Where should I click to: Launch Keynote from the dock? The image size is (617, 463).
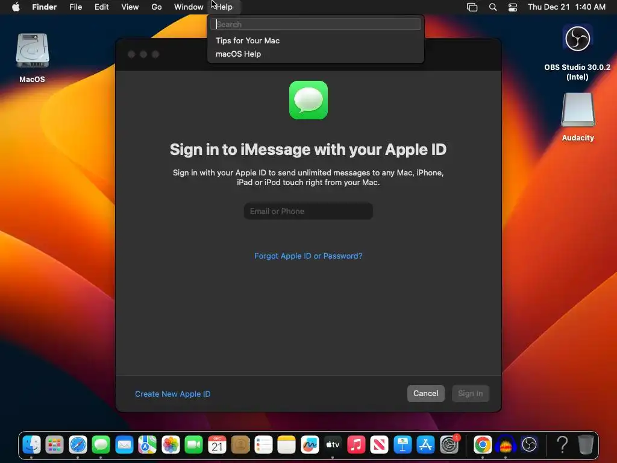tap(402, 445)
